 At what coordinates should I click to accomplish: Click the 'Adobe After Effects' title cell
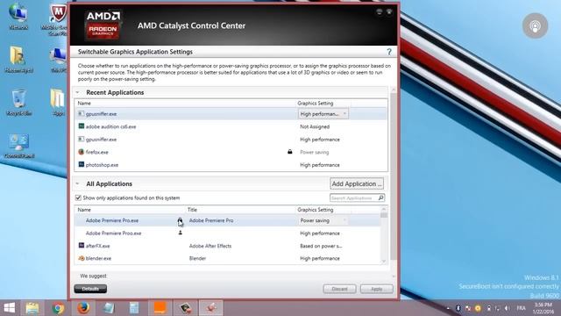pyautogui.click(x=210, y=246)
